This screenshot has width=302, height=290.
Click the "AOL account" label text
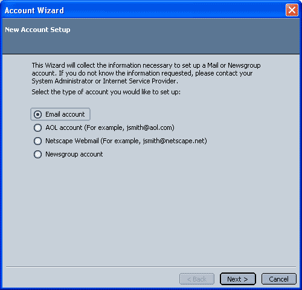click(64, 127)
